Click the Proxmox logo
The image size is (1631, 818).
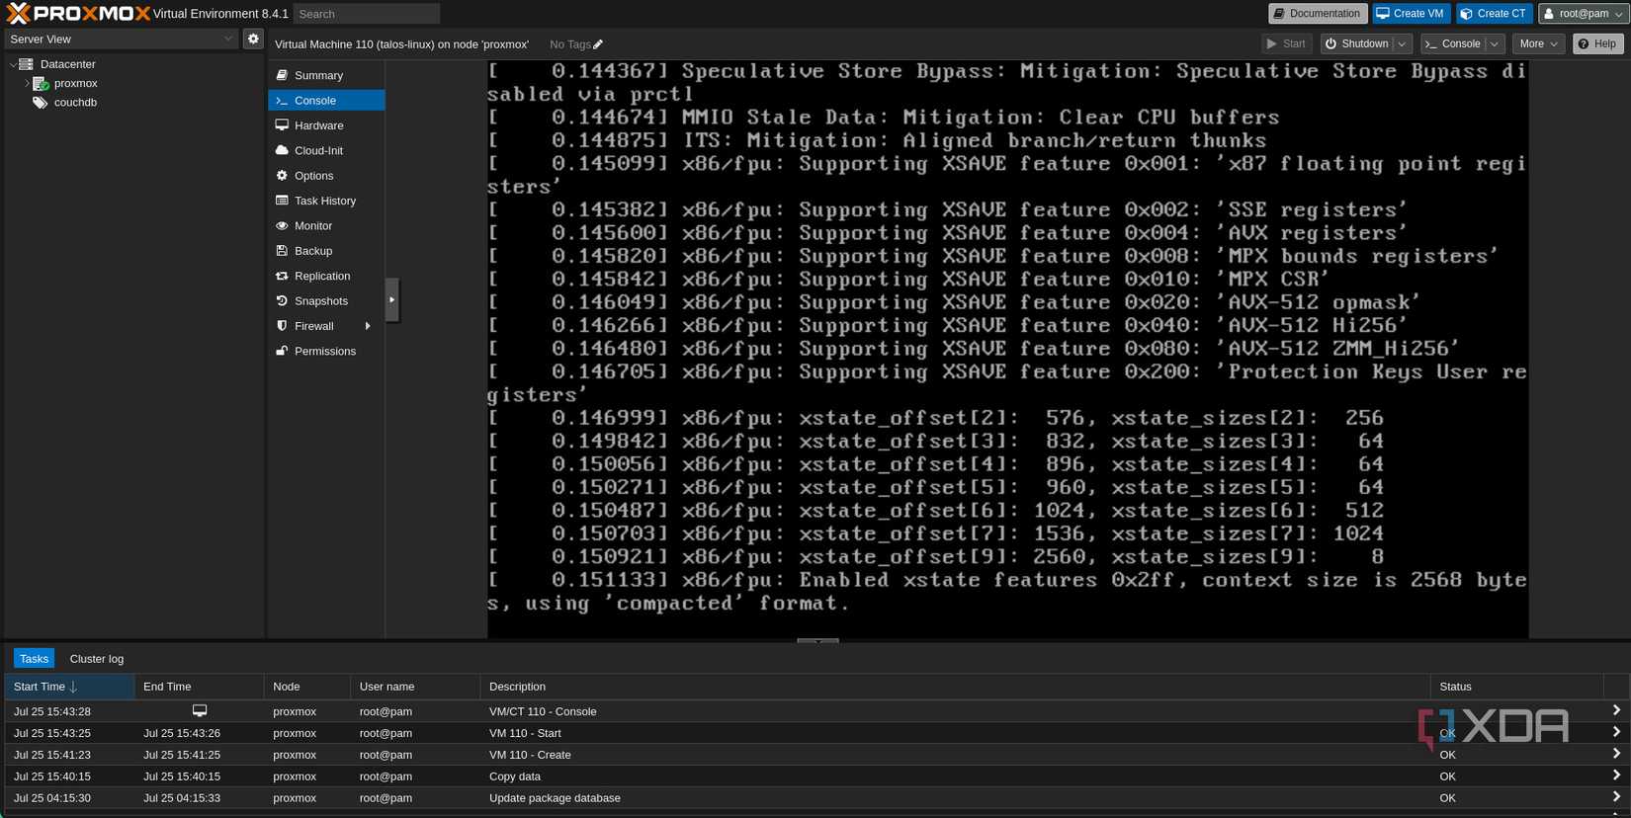pos(78,13)
